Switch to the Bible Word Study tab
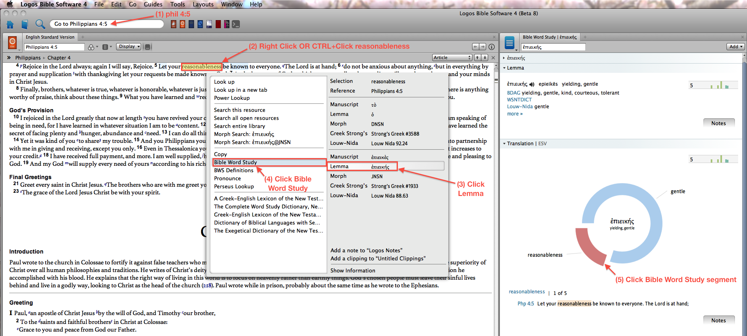The image size is (747, 336). coord(550,37)
